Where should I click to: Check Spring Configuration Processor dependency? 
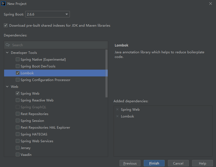(18, 80)
